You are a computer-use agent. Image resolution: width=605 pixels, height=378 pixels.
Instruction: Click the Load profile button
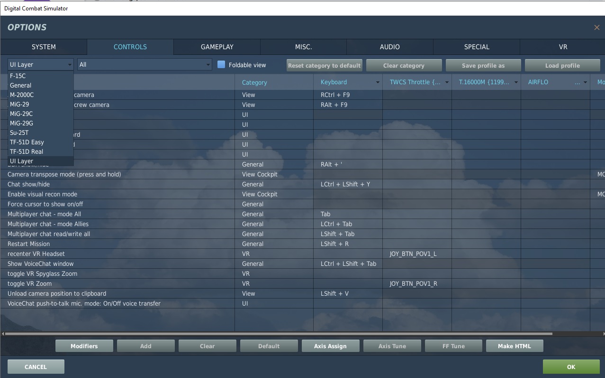click(562, 65)
